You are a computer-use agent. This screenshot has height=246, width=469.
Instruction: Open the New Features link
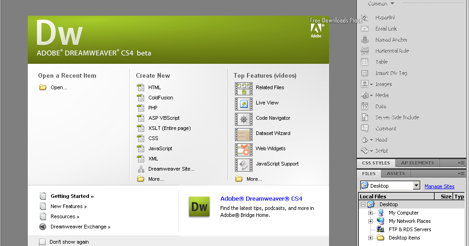tap(69, 206)
